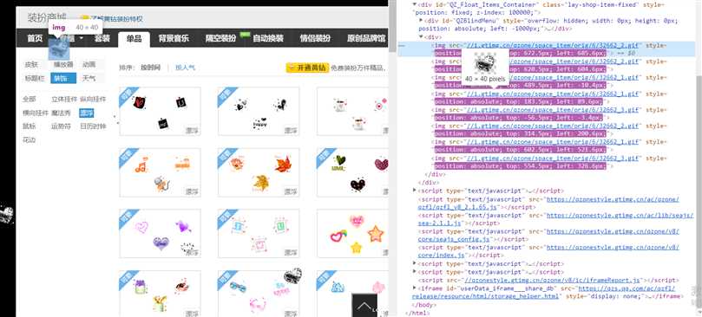Select the 皮肤 category filter

pos(31,64)
